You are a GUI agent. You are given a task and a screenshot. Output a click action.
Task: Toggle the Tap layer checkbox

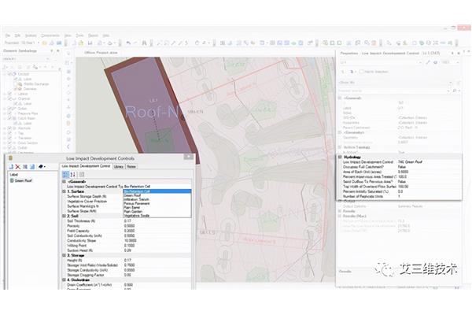[10, 133]
